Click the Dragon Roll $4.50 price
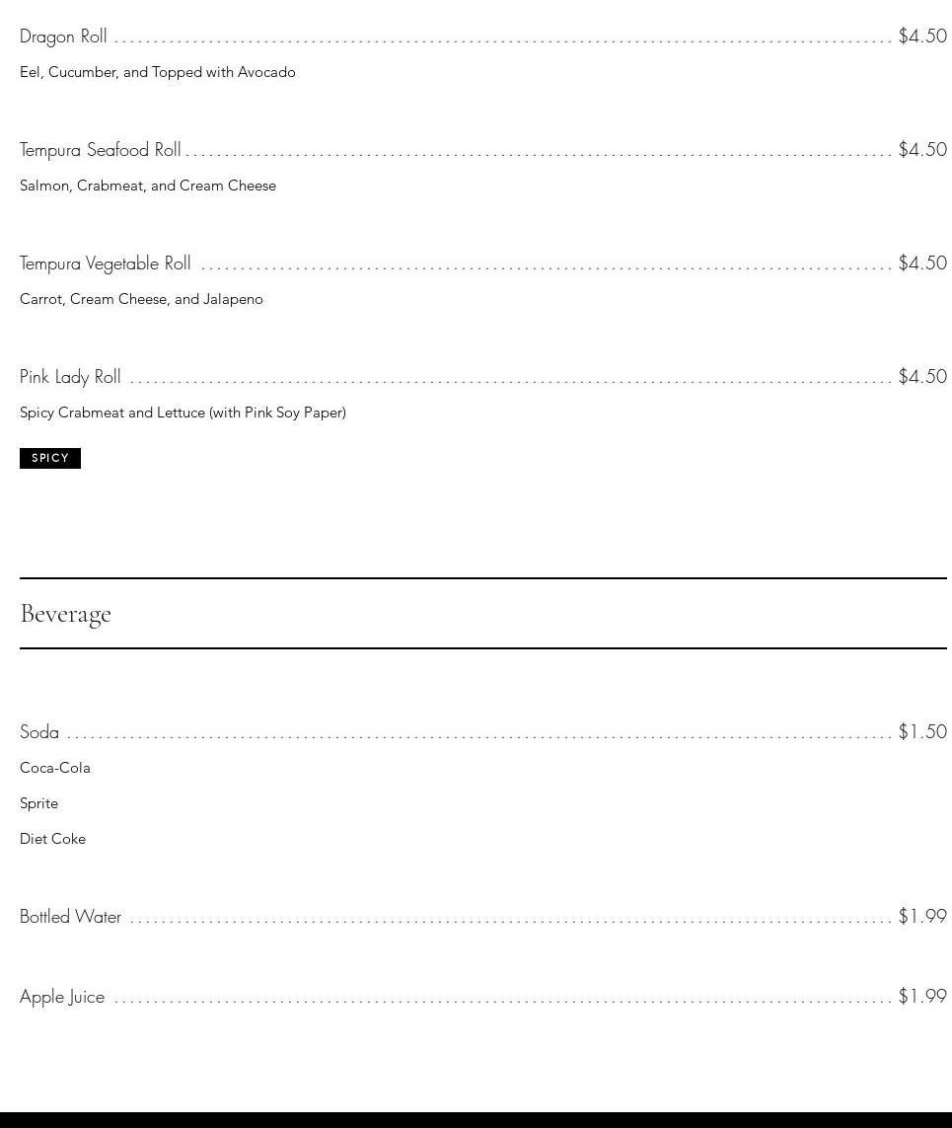Screen dimensions: 952x1128 (x=922, y=37)
